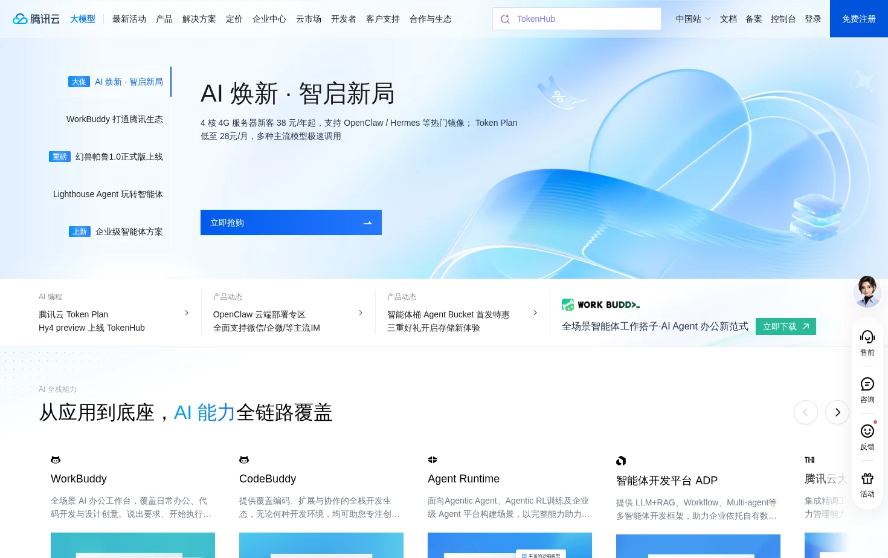This screenshot has height=558, width=888.
Task: Open the 文档 link
Action: tap(729, 19)
